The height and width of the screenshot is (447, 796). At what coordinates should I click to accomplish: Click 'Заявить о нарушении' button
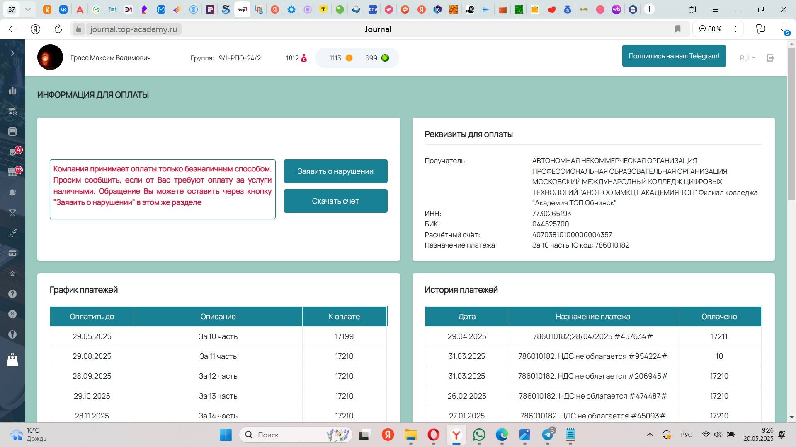(335, 171)
